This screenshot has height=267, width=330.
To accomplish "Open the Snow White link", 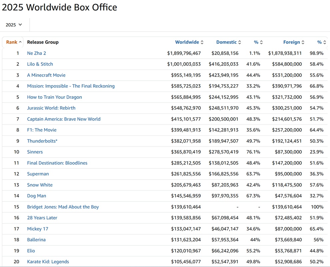I will click(40, 185).
